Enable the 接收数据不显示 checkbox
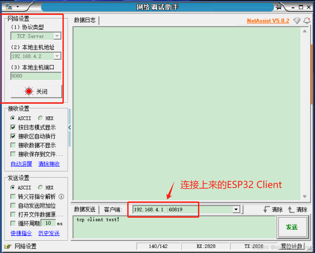Image resolution: width=315 pixels, height=253 pixels. pos(13,145)
